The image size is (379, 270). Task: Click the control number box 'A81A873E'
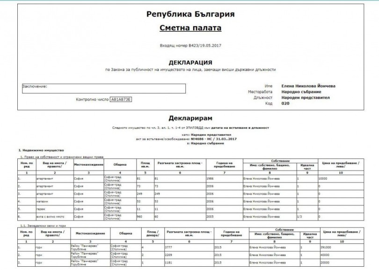point(121,99)
